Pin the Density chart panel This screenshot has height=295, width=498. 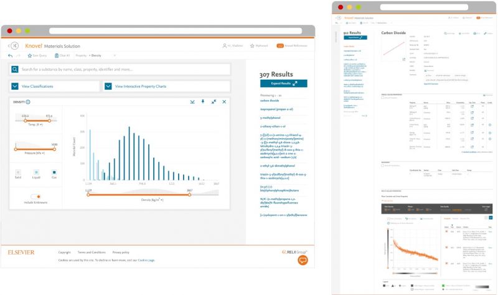pyautogui.click(x=203, y=101)
